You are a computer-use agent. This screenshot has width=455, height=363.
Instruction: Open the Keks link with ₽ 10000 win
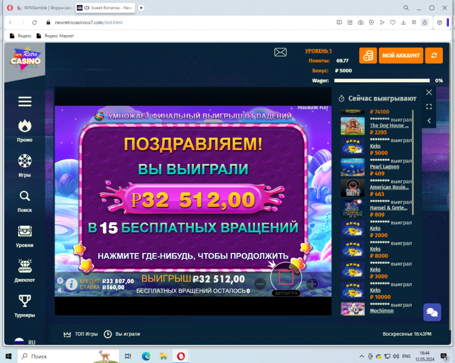coord(375,290)
